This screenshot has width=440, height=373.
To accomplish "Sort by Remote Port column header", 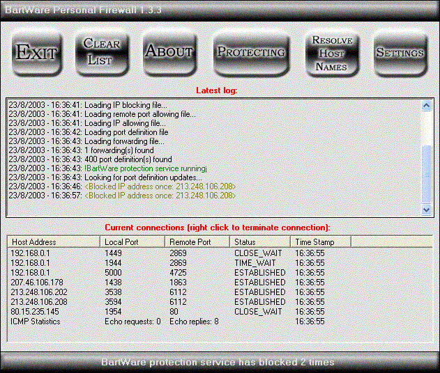I will click(x=197, y=242).
